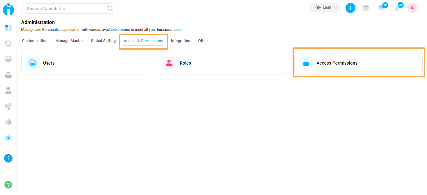Viewport: 427px width, 195px height.
Task: Open the user avatar 'A' menu
Action: click(x=412, y=8)
